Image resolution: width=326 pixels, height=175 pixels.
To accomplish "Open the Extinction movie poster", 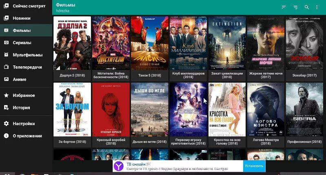I will [x=227, y=43].
